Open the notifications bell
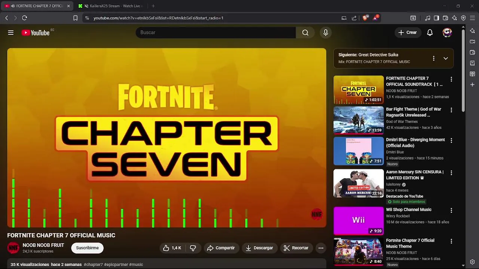This screenshot has height=269, width=479. pyautogui.click(x=430, y=33)
